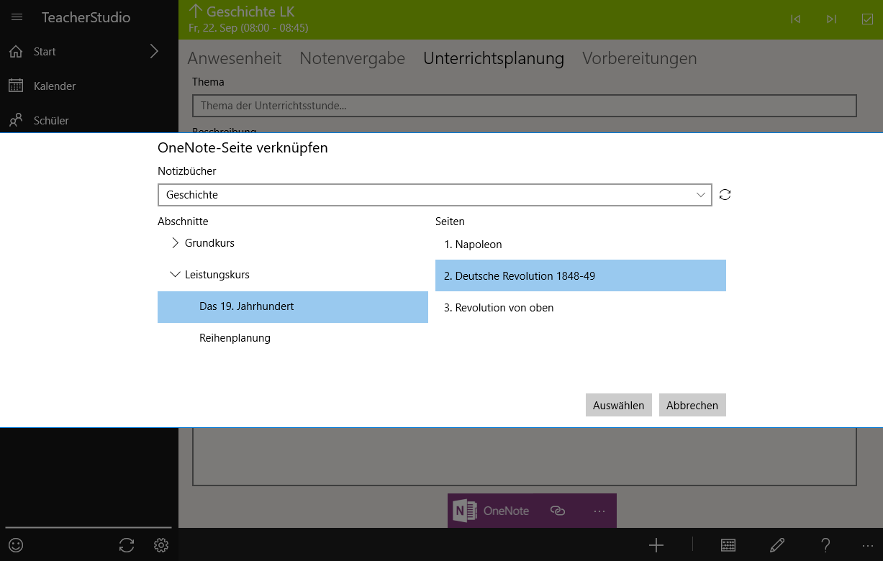The width and height of the screenshot is (883, 561).
Task: Check the lesson completion checkbox in the header
Action: [x=867, y=19]
